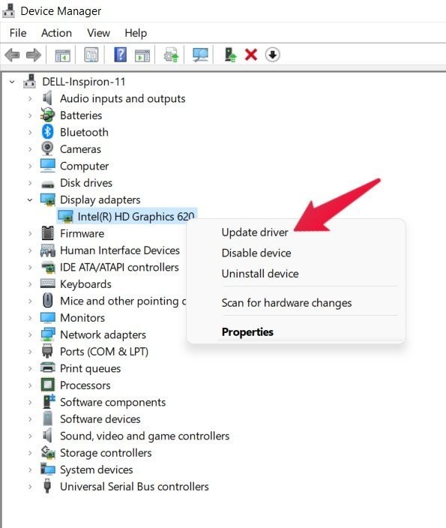
Task: Select Disable device in context menu
Action: tap(256, 253)
